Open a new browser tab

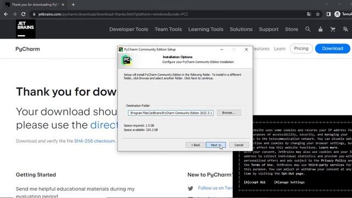(73, 4)
